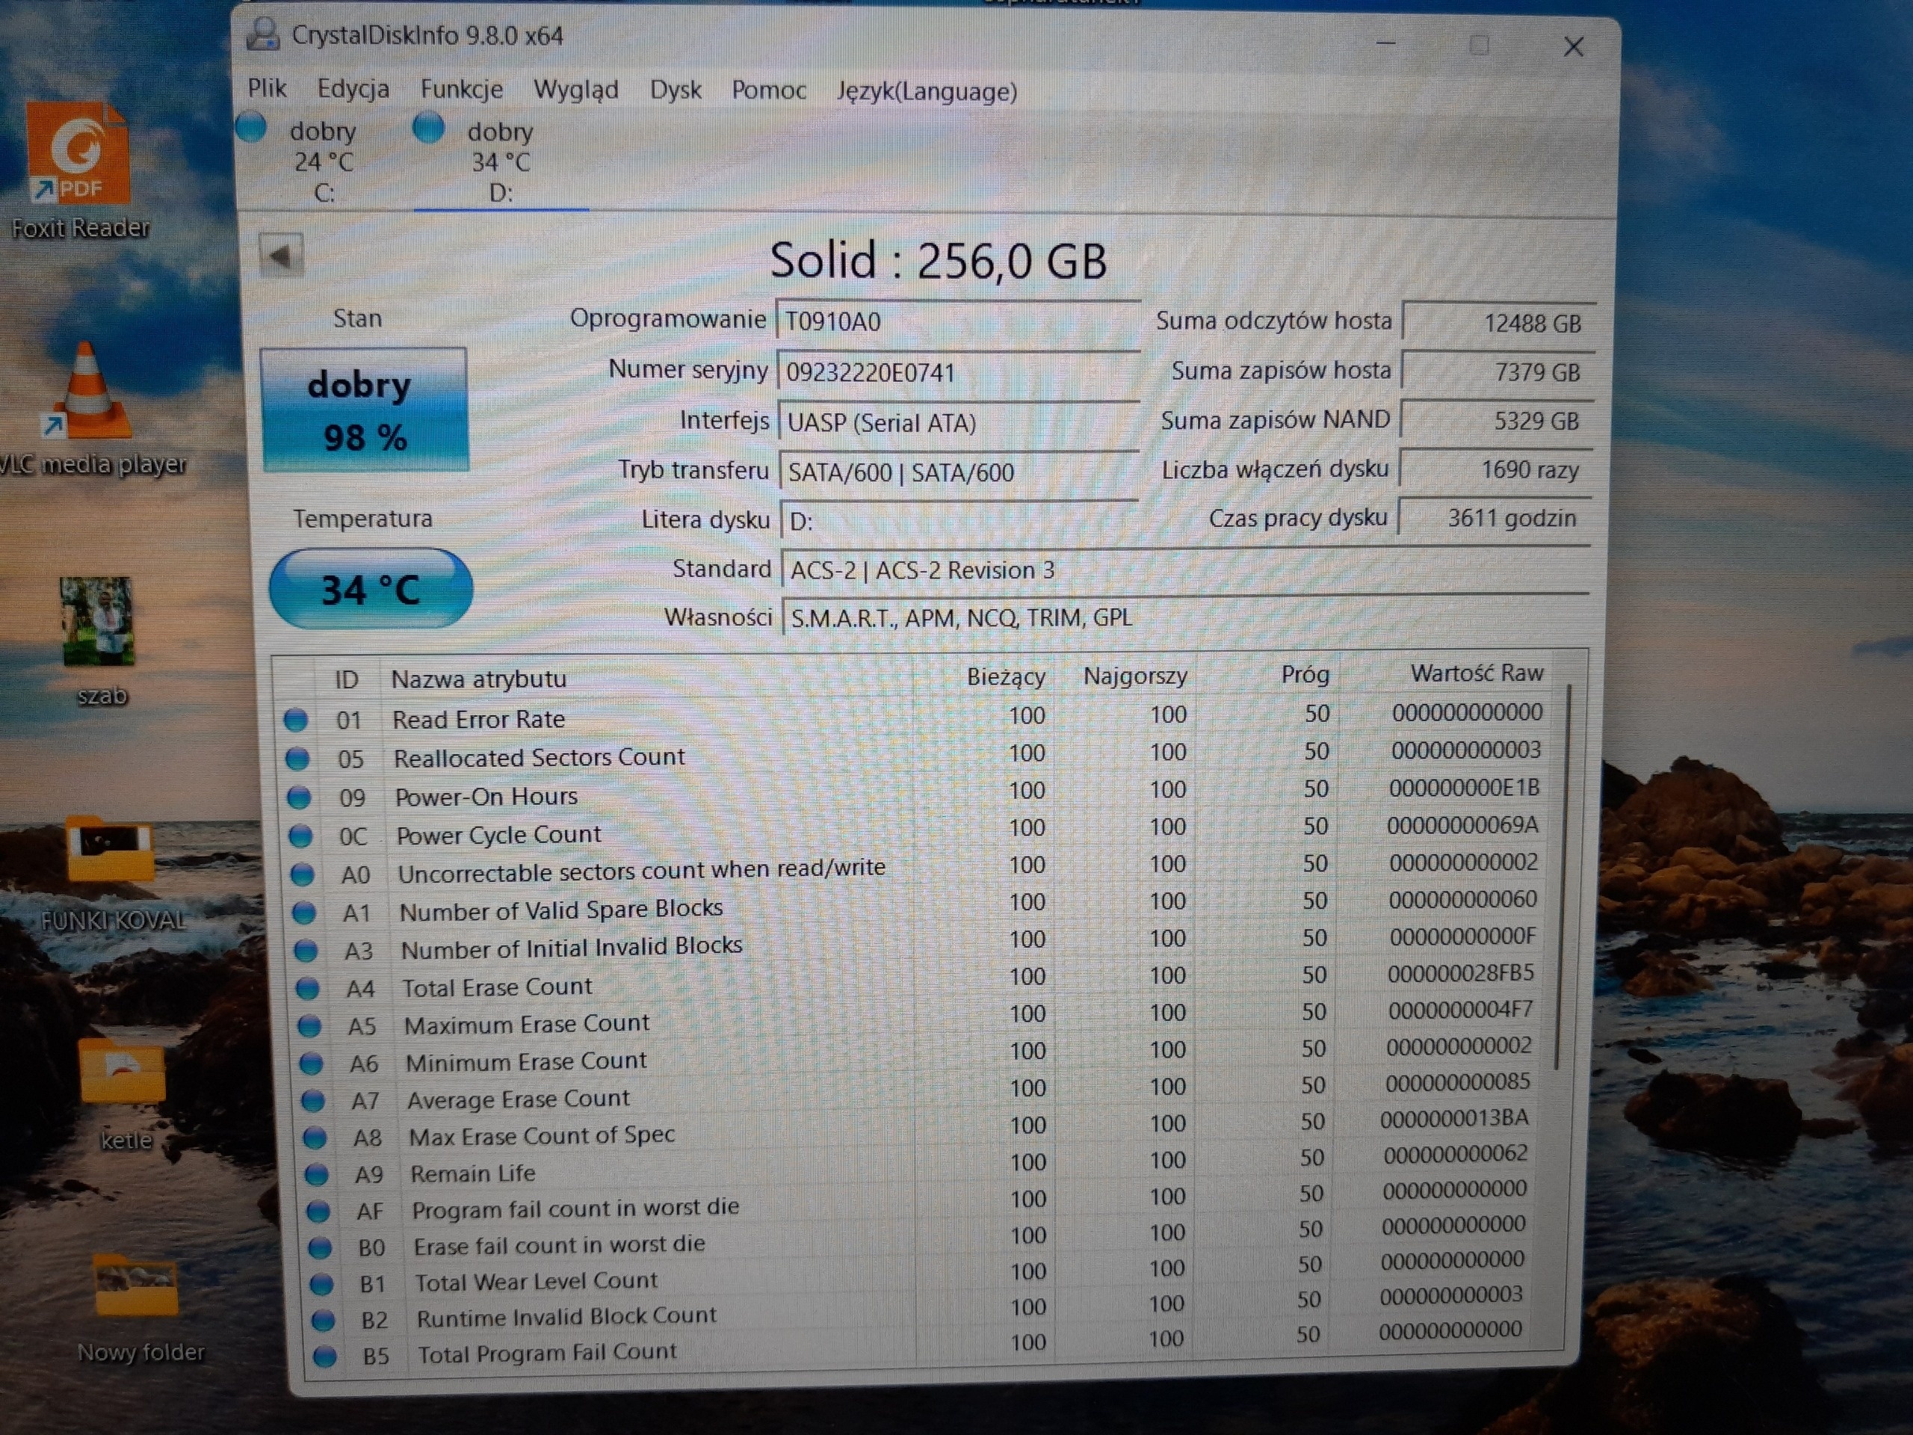
Task: Open the szab image thumbnail
Action: 97,621
